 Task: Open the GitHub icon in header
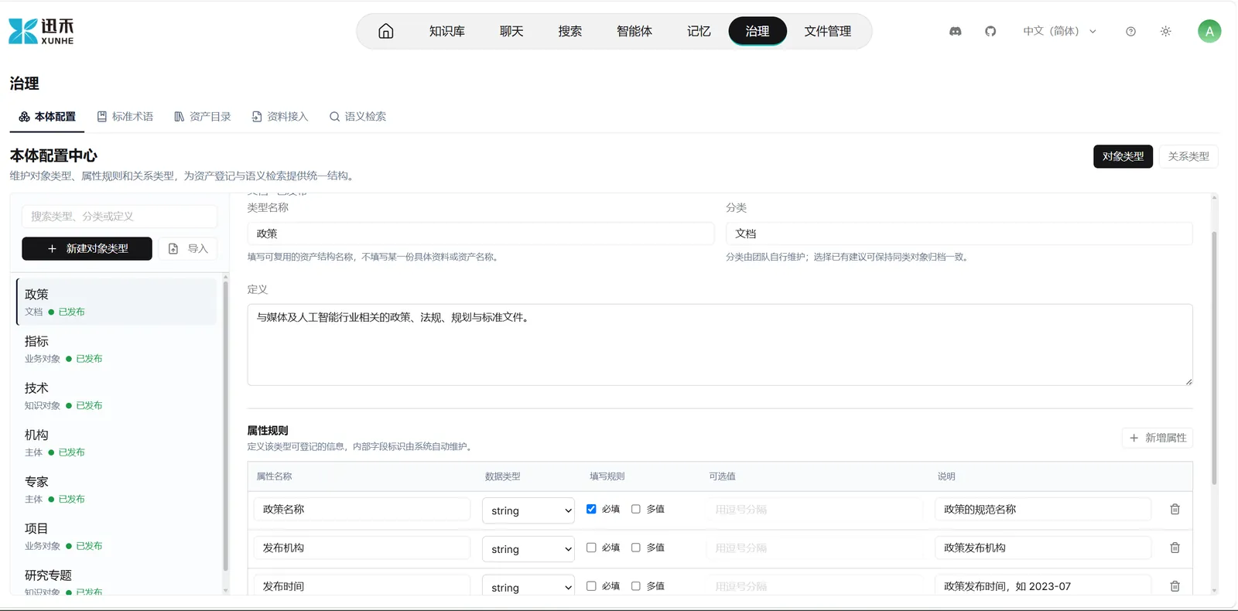click(990, 31)
